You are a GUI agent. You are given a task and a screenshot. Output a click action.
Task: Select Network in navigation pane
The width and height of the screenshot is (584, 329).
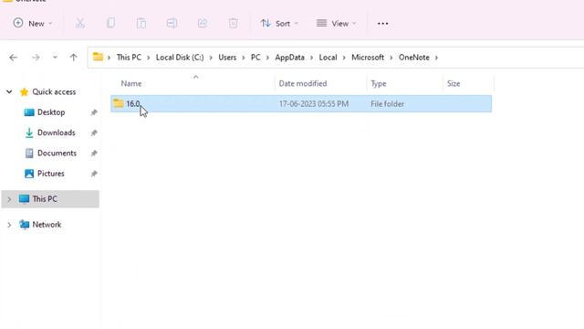pyautogui.click(x=47, y=225)
